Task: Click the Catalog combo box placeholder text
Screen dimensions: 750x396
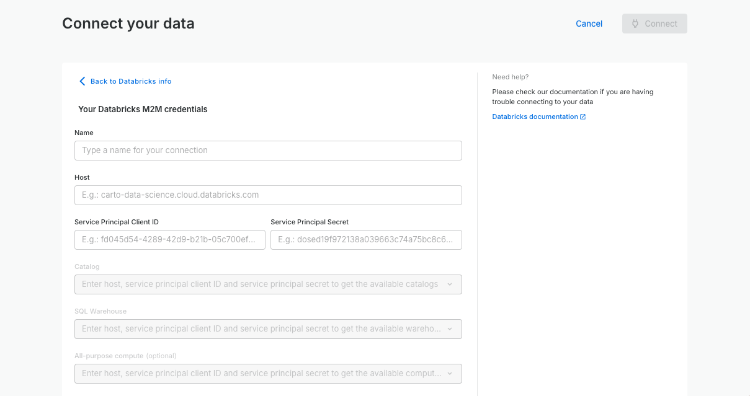Action: tap(259, 284)
